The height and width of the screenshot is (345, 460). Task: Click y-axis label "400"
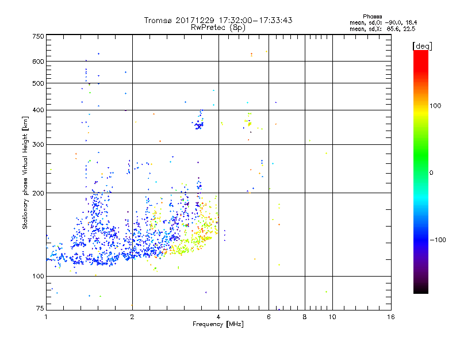38,110
